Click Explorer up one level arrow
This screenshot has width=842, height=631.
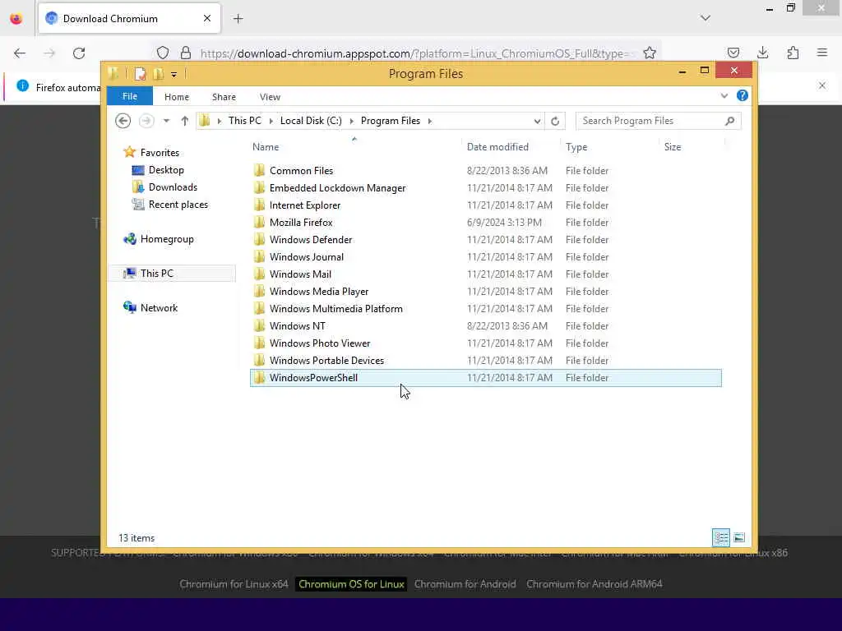pos(185,121)
